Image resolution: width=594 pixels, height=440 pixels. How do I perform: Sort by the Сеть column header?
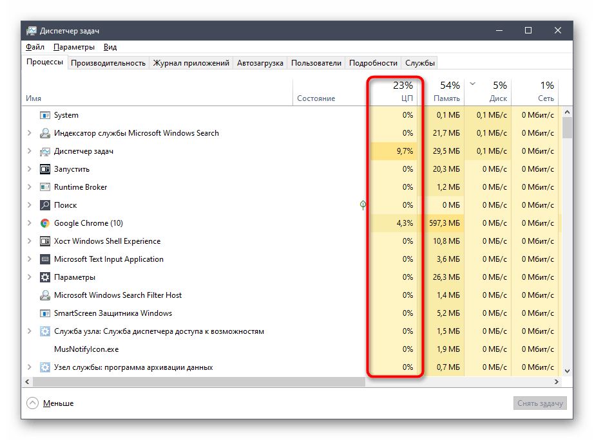535,91
